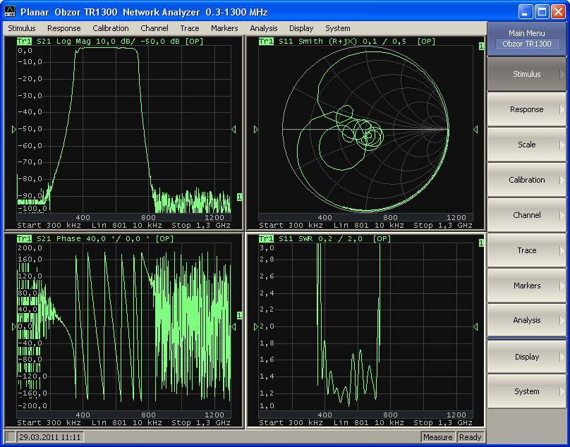Click the Stimulus softkey in side panel
570x447 pixels.
pos(526,74)
